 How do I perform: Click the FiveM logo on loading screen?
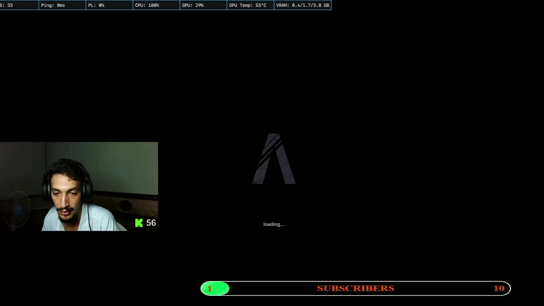coord(274,159)
